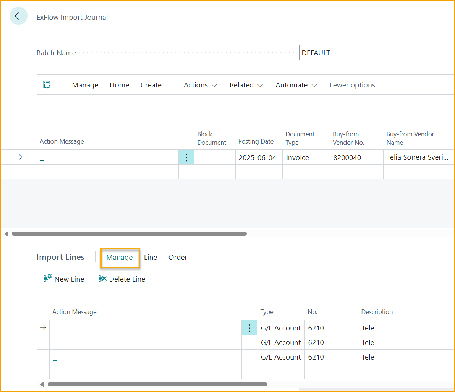The height and width of the screenshot is (392, 455).
Task: Select the invoice row via its arrow indicator
Action: pos(18,157)
